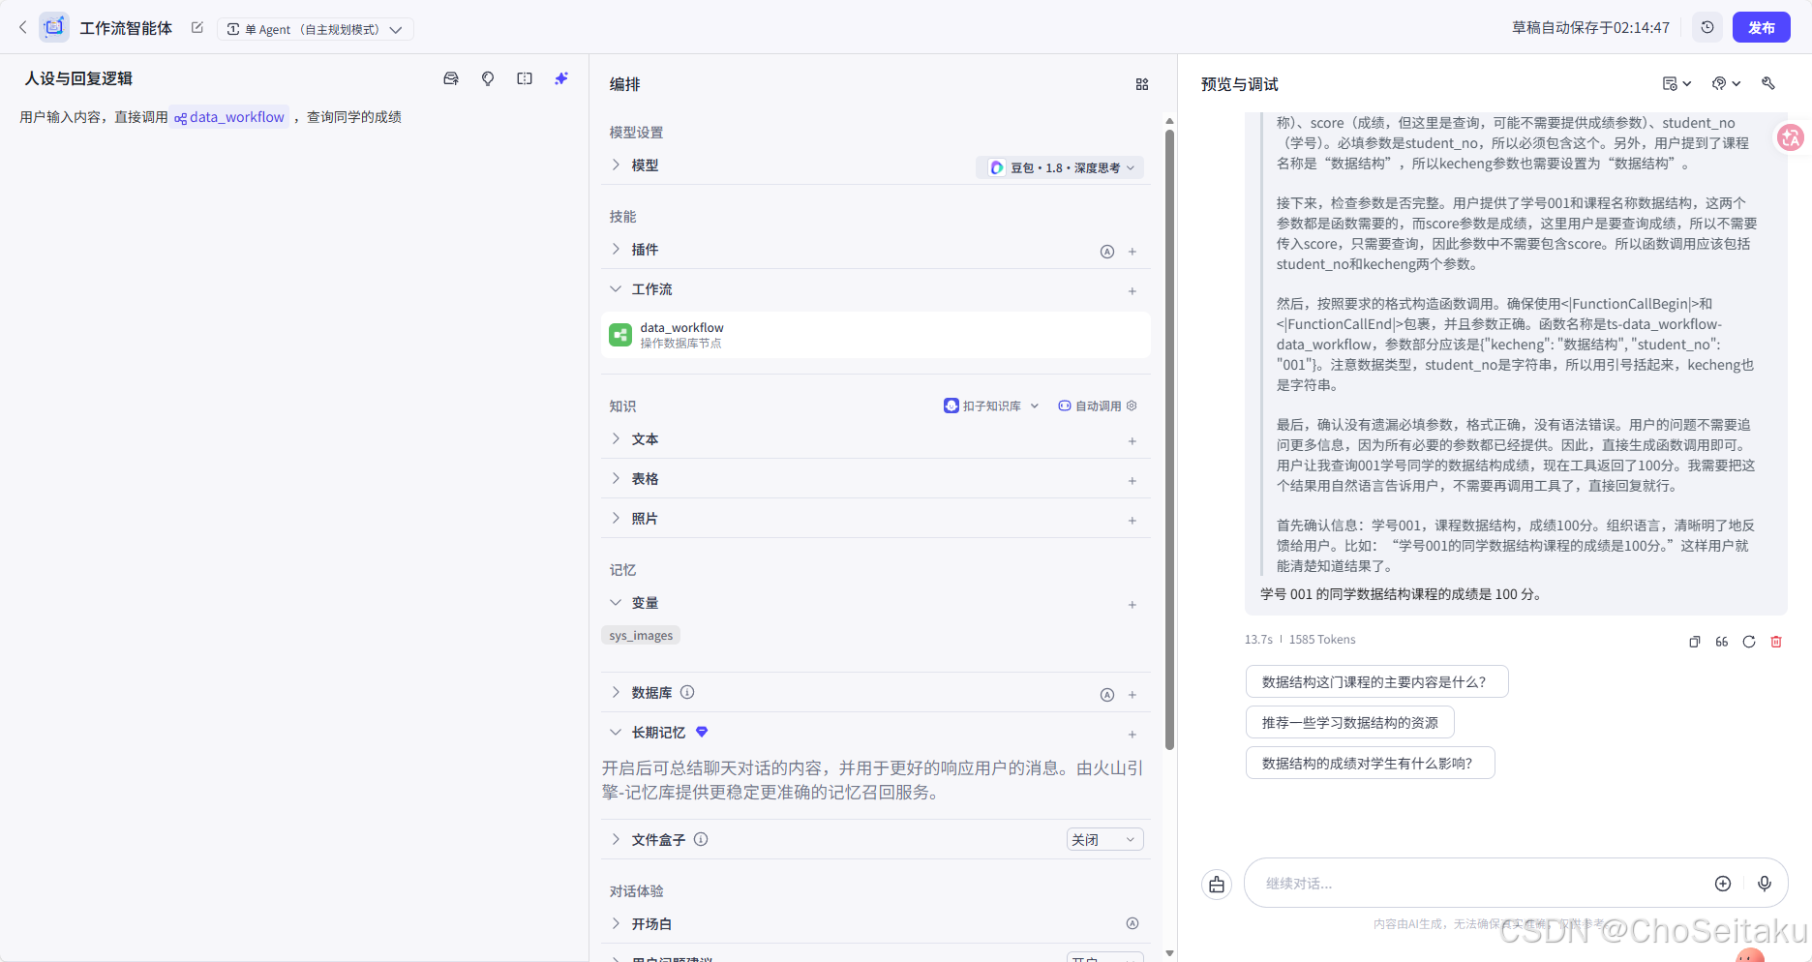Click the auto-generate A icon for 开场白
Viewport: 1812px width, 962px height.
pos(1132,924)
